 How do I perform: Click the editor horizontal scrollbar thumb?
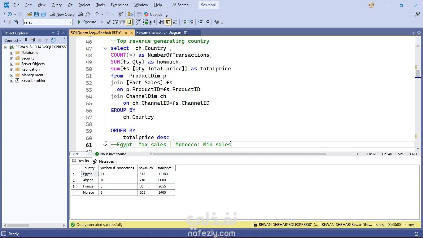point(240,154)
